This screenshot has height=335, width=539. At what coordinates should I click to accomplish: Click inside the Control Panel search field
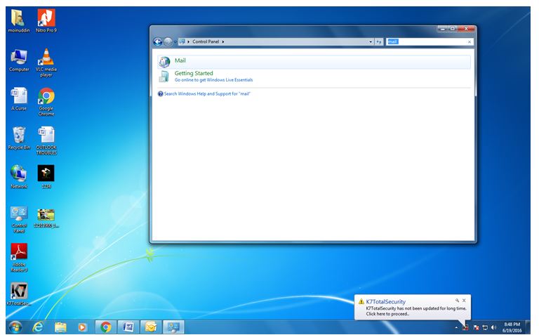coord(430,42)
